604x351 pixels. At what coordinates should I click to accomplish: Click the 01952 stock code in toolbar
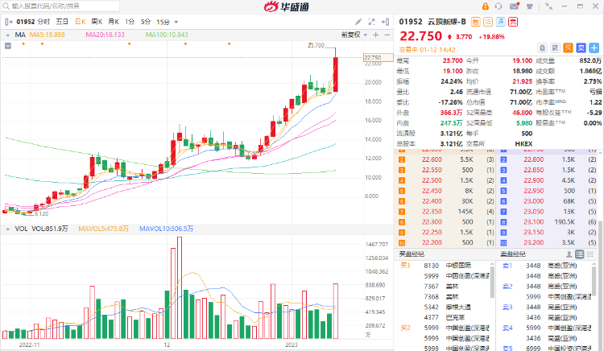coord(26,22)
